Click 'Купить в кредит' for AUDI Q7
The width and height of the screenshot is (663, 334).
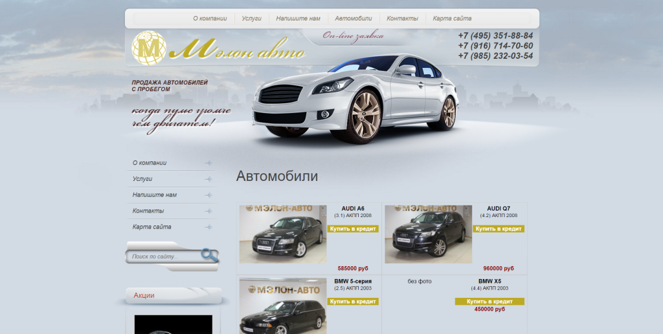(499, 229)
